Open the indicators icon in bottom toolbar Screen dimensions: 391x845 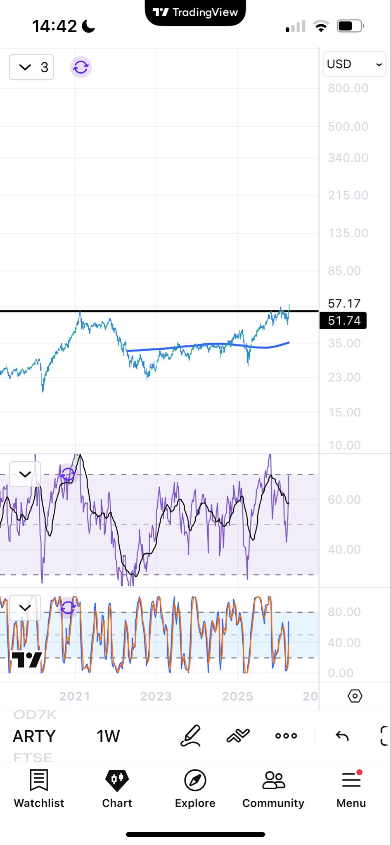[238, 736]
